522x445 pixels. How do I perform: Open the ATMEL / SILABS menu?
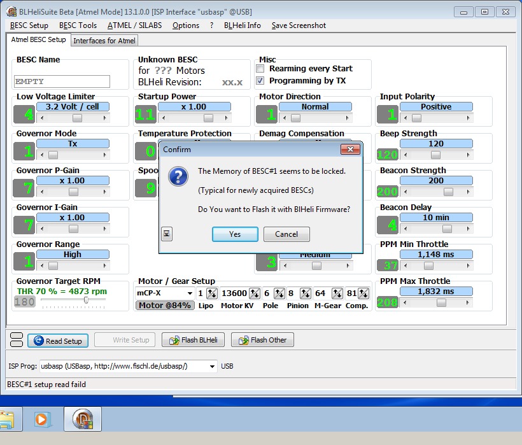click(x=134, y=25)
